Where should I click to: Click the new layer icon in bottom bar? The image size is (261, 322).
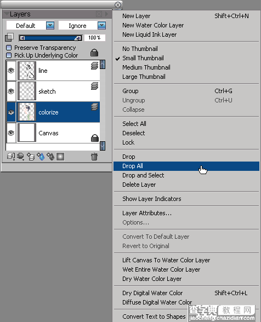point(31,157)
